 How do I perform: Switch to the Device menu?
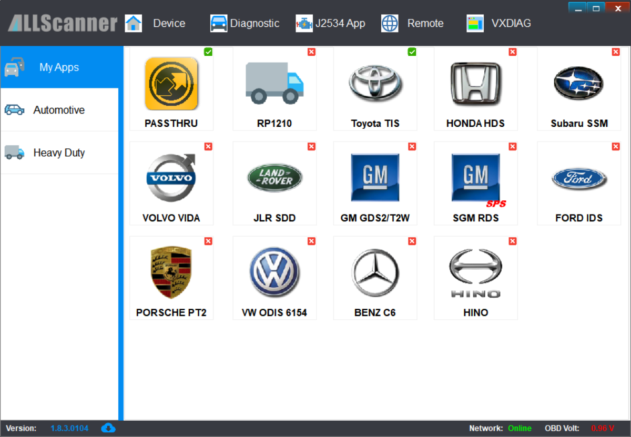tap(169, 23)
